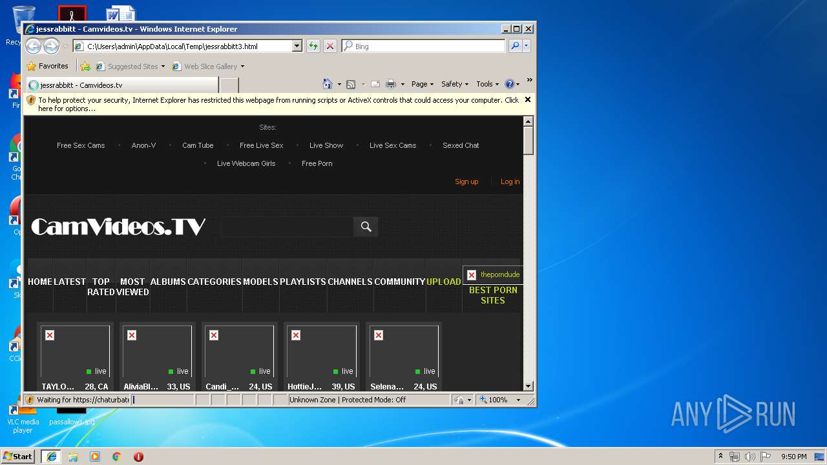The image size is (827, 465).
Task: Click the Help question mark icon
Action: [509, 84]
